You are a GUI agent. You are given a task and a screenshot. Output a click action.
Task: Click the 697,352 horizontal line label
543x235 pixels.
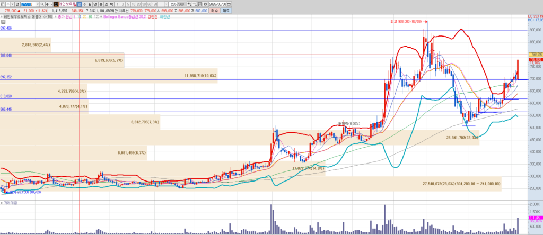coord(6,77)
